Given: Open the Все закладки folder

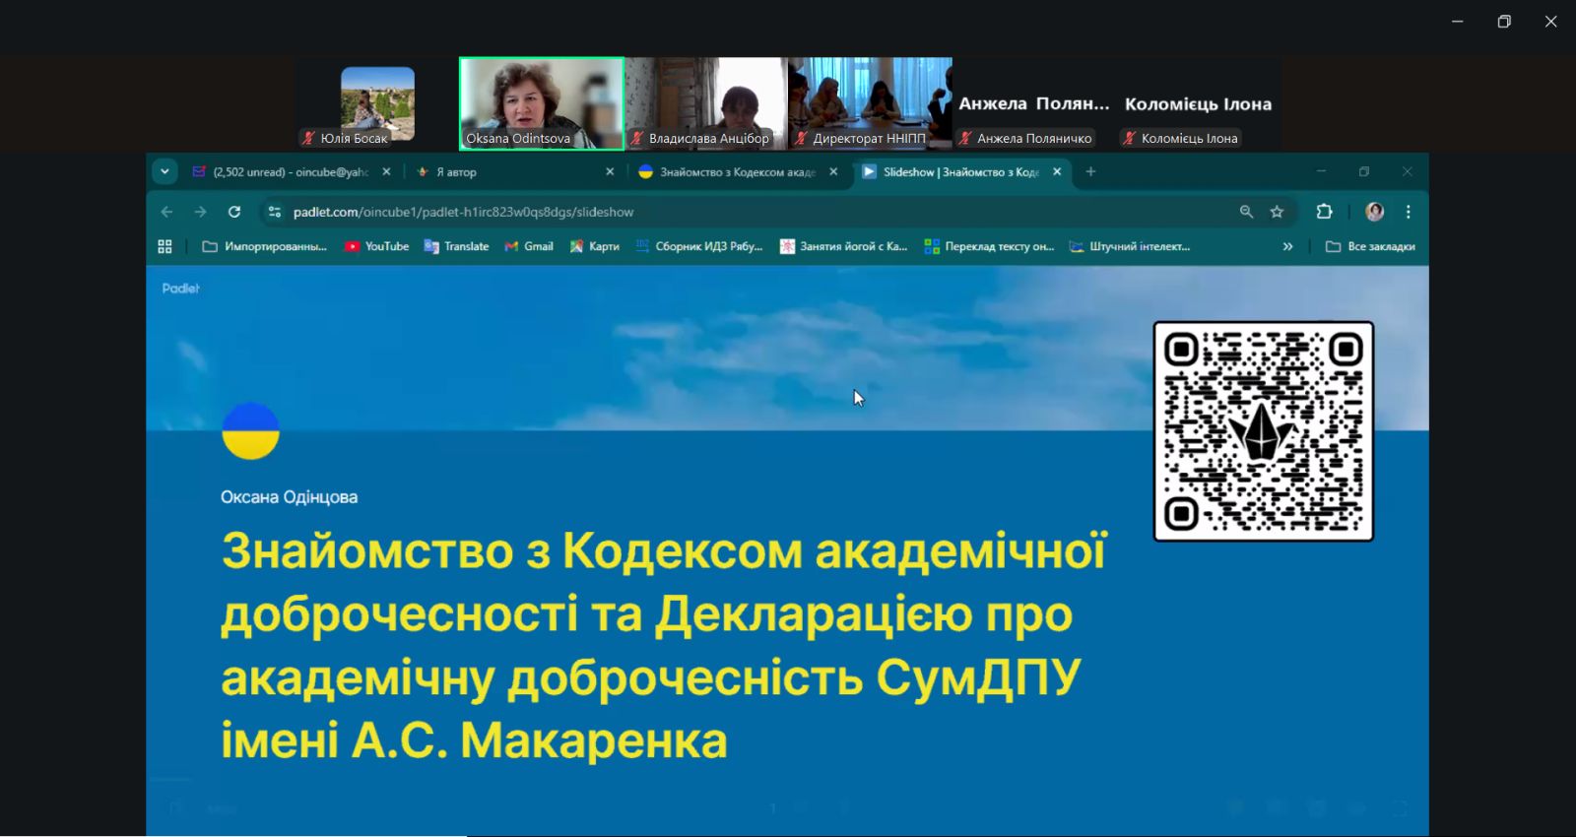Looking at the screenshot, I should (x=1370, y=247).
